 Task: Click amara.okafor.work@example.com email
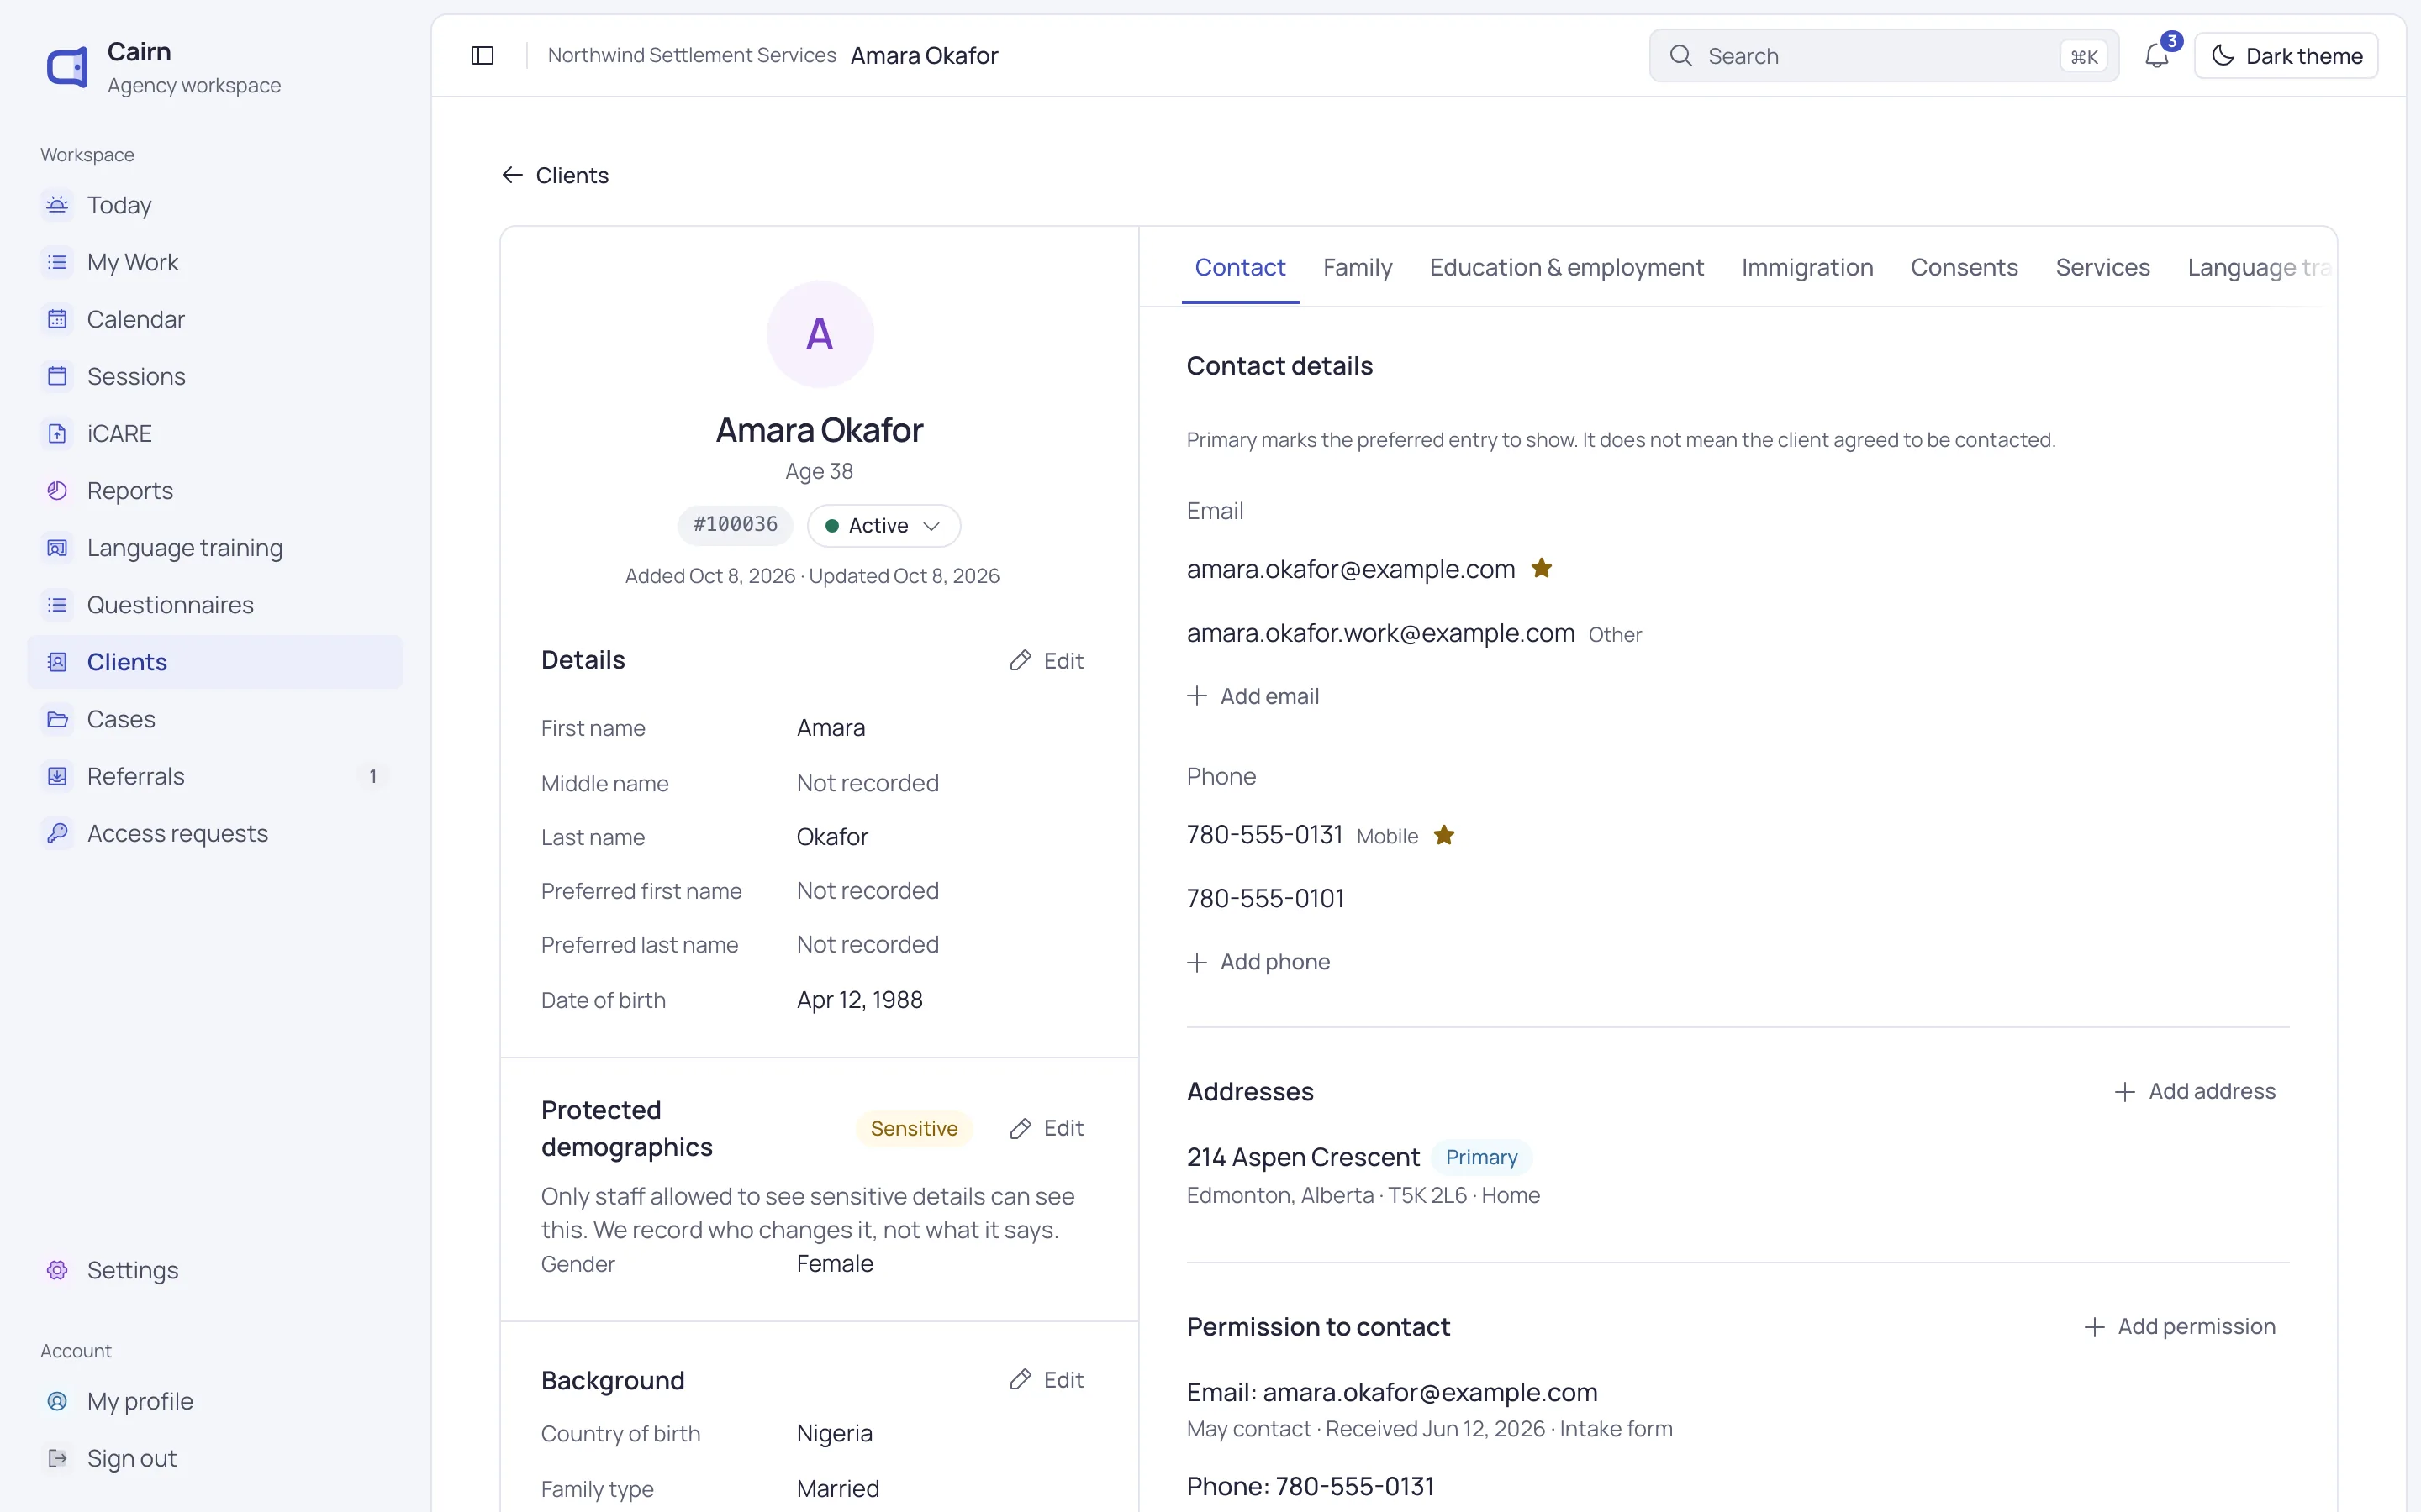[1380, 633]
